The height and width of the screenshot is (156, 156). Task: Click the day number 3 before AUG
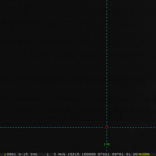click(55, 154)
